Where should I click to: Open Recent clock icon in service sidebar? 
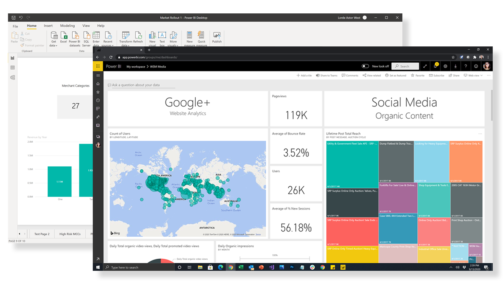pyautogui.click(x=98, y=100)
